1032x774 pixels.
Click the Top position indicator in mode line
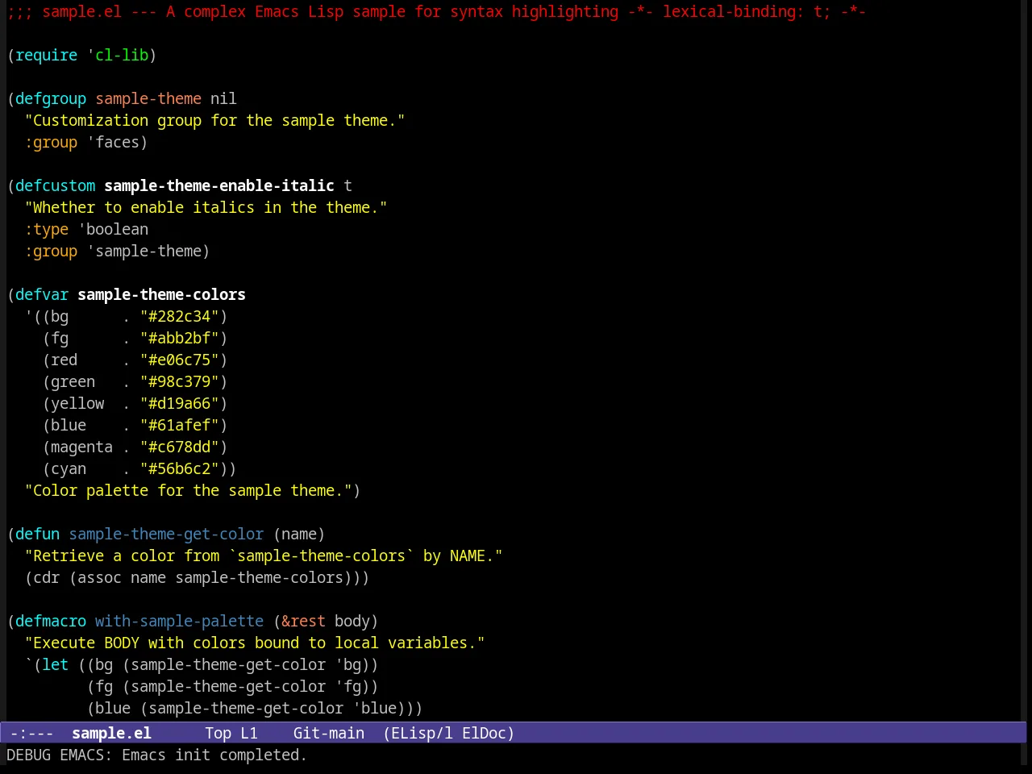[218, 733]
